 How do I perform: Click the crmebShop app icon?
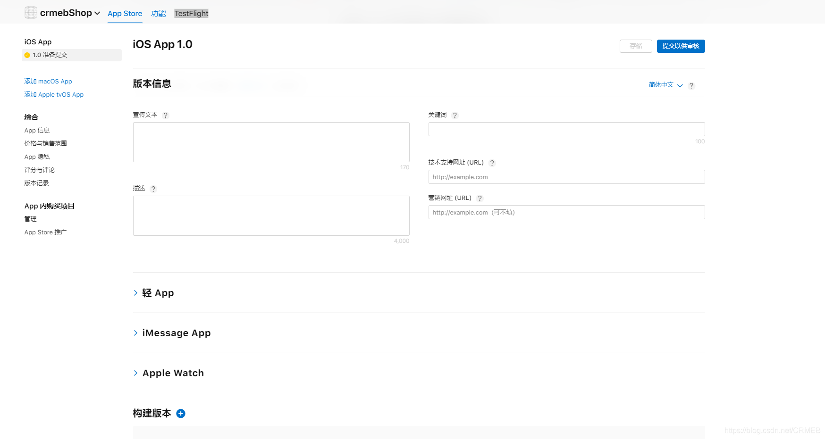pyautogui.click(x=31, y=13)
